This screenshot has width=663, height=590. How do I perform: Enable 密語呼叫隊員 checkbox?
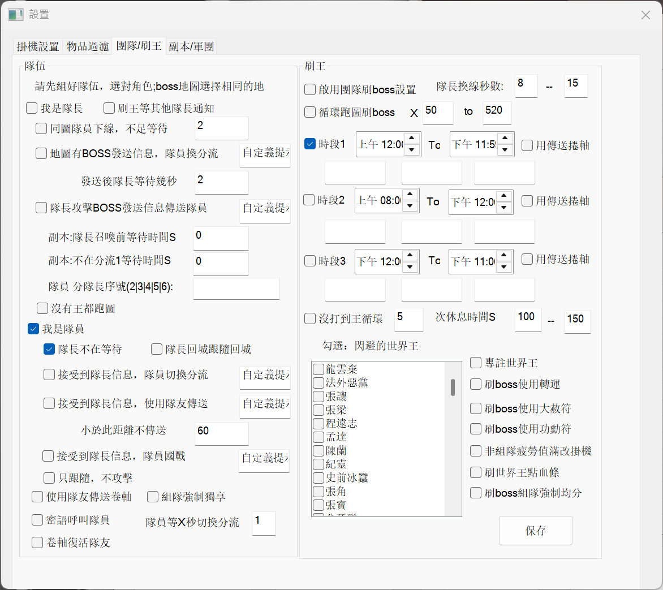(x=37, y=520)
